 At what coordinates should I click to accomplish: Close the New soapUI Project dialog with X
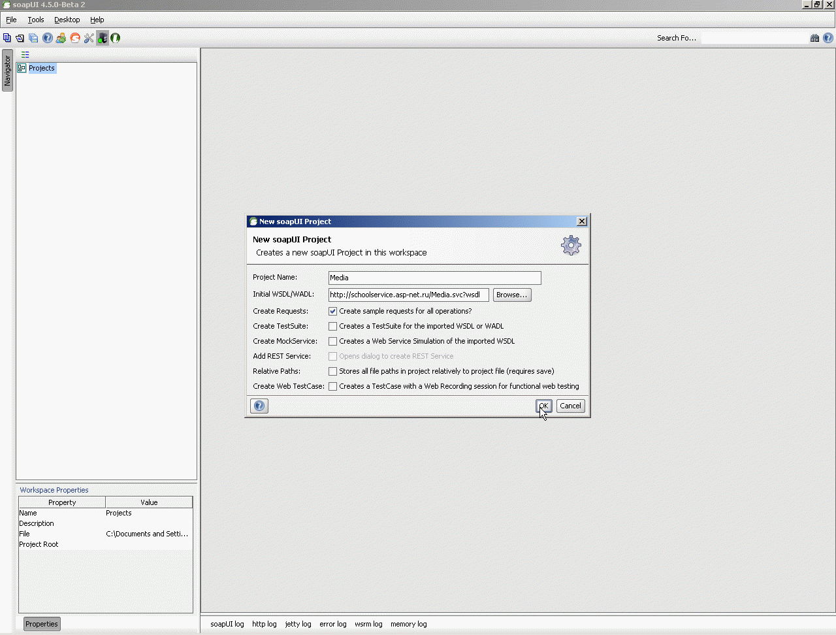click(582, 221)
